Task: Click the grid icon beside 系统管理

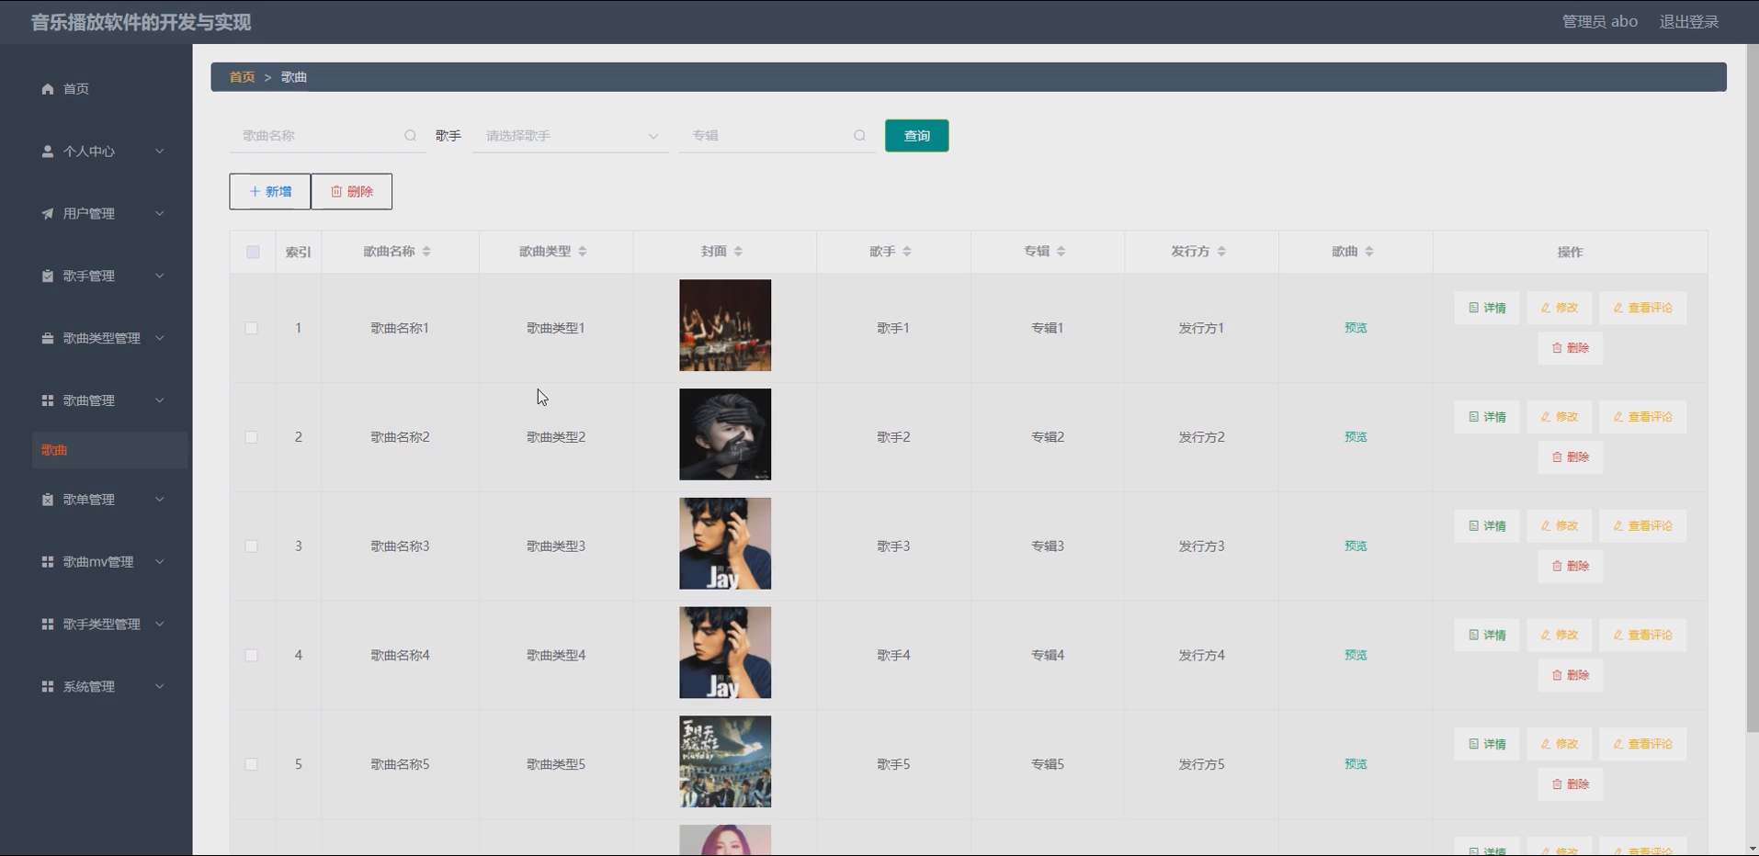Action: [x=48, y=687]
